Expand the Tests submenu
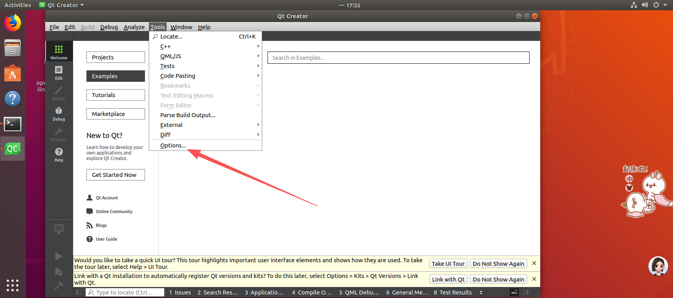Viewport: 673px width, 298px height. tap(205, 66)
